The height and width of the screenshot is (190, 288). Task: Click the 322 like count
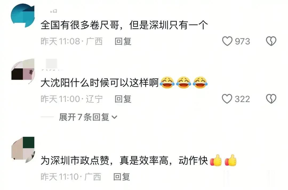[x=242, y=99]
